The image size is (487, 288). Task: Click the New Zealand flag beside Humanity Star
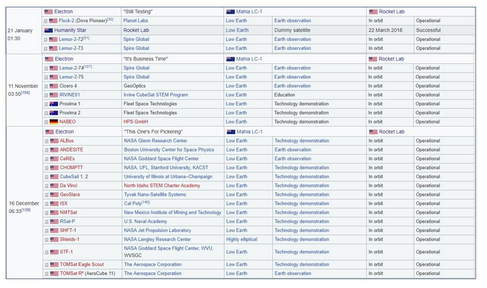pyautogui.click(x=49, y=30)
